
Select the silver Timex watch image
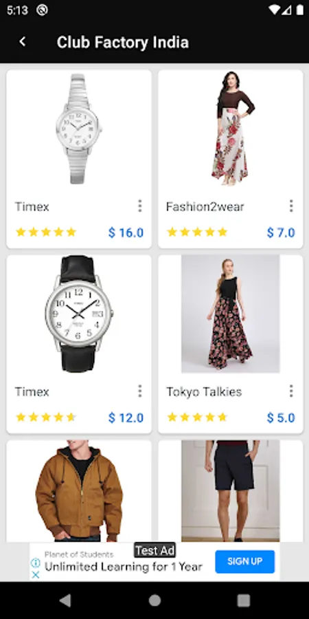tap(78, 129)
